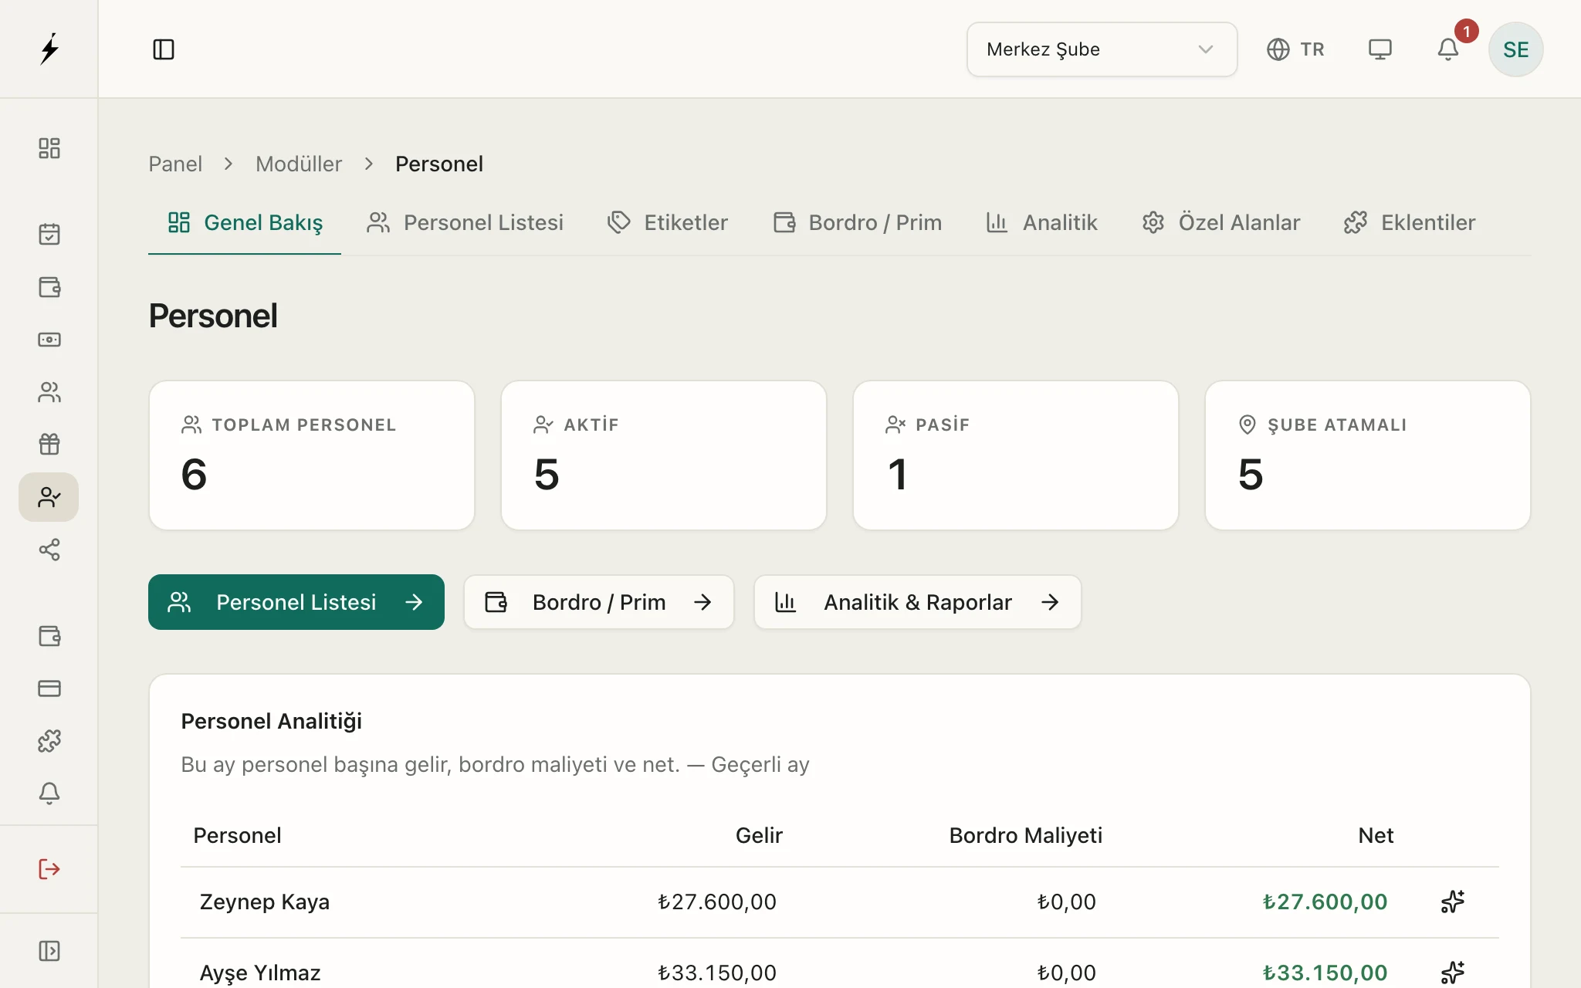Click the lightning bolt app logo
The image size is (1581, 988).
pos(49,49)
